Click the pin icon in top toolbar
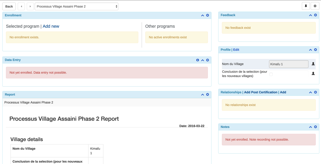321x164 pixels. (x=306, y=6)
